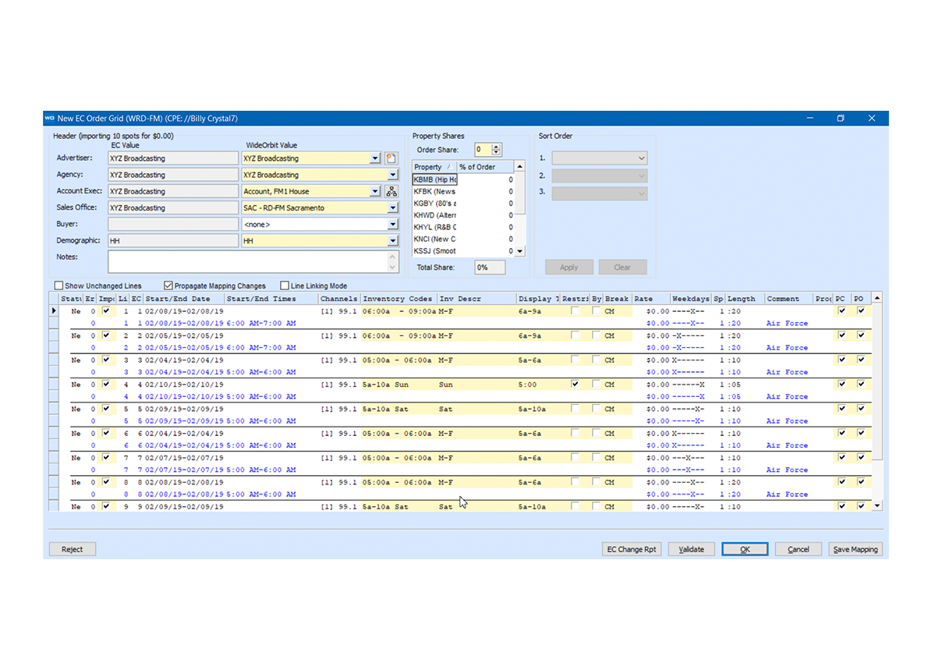
Task: Click the Property column sort arrow header
Action: coord(448,167)
